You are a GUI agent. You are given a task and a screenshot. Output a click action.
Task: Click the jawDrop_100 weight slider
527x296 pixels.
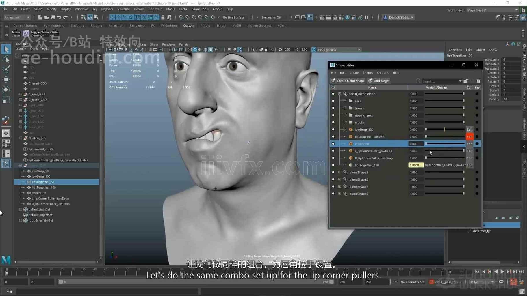click(445, 130)
